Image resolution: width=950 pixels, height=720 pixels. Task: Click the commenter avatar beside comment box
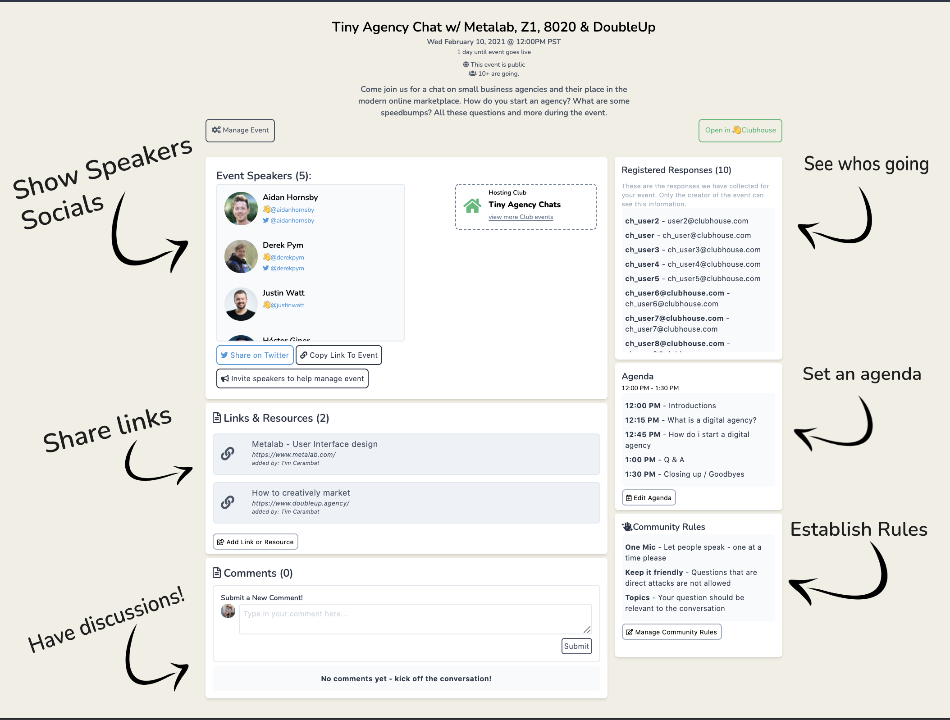(228, 611)
